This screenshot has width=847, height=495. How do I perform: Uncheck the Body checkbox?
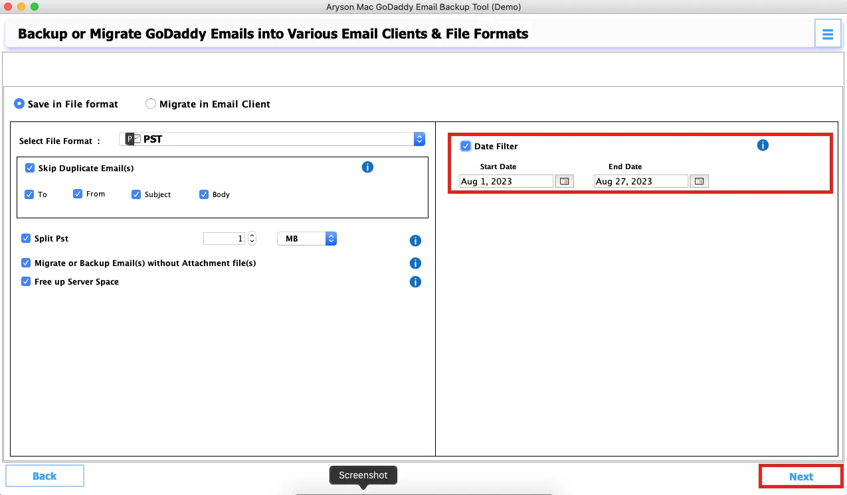204,194
